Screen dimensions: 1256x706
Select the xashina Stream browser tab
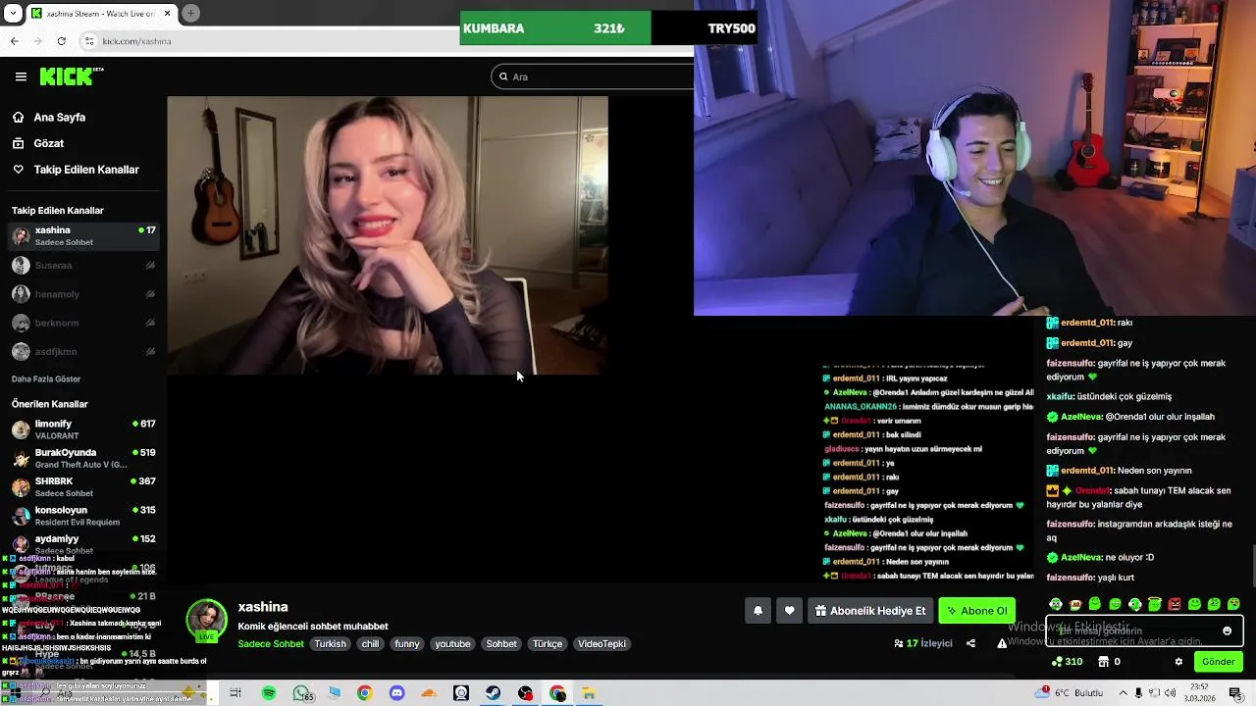(x=101, y=13)
